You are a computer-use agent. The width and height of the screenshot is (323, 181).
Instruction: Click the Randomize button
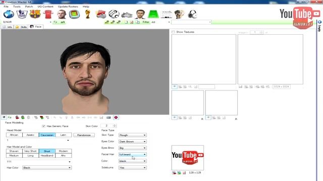click(x=84, y=135)
